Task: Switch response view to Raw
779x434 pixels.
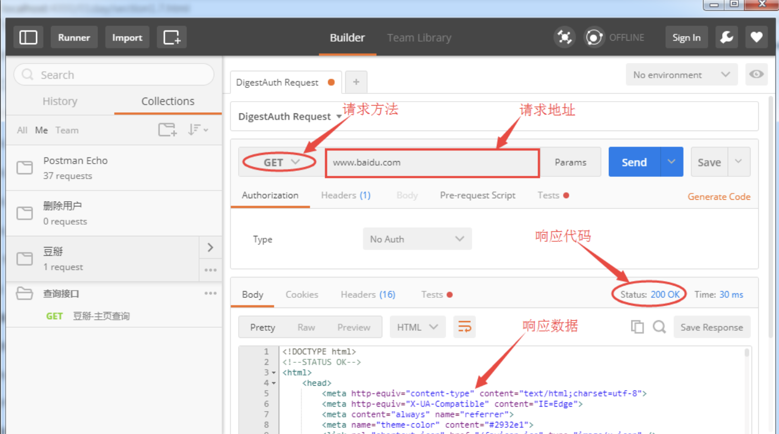Action: [x=306, y=327]
